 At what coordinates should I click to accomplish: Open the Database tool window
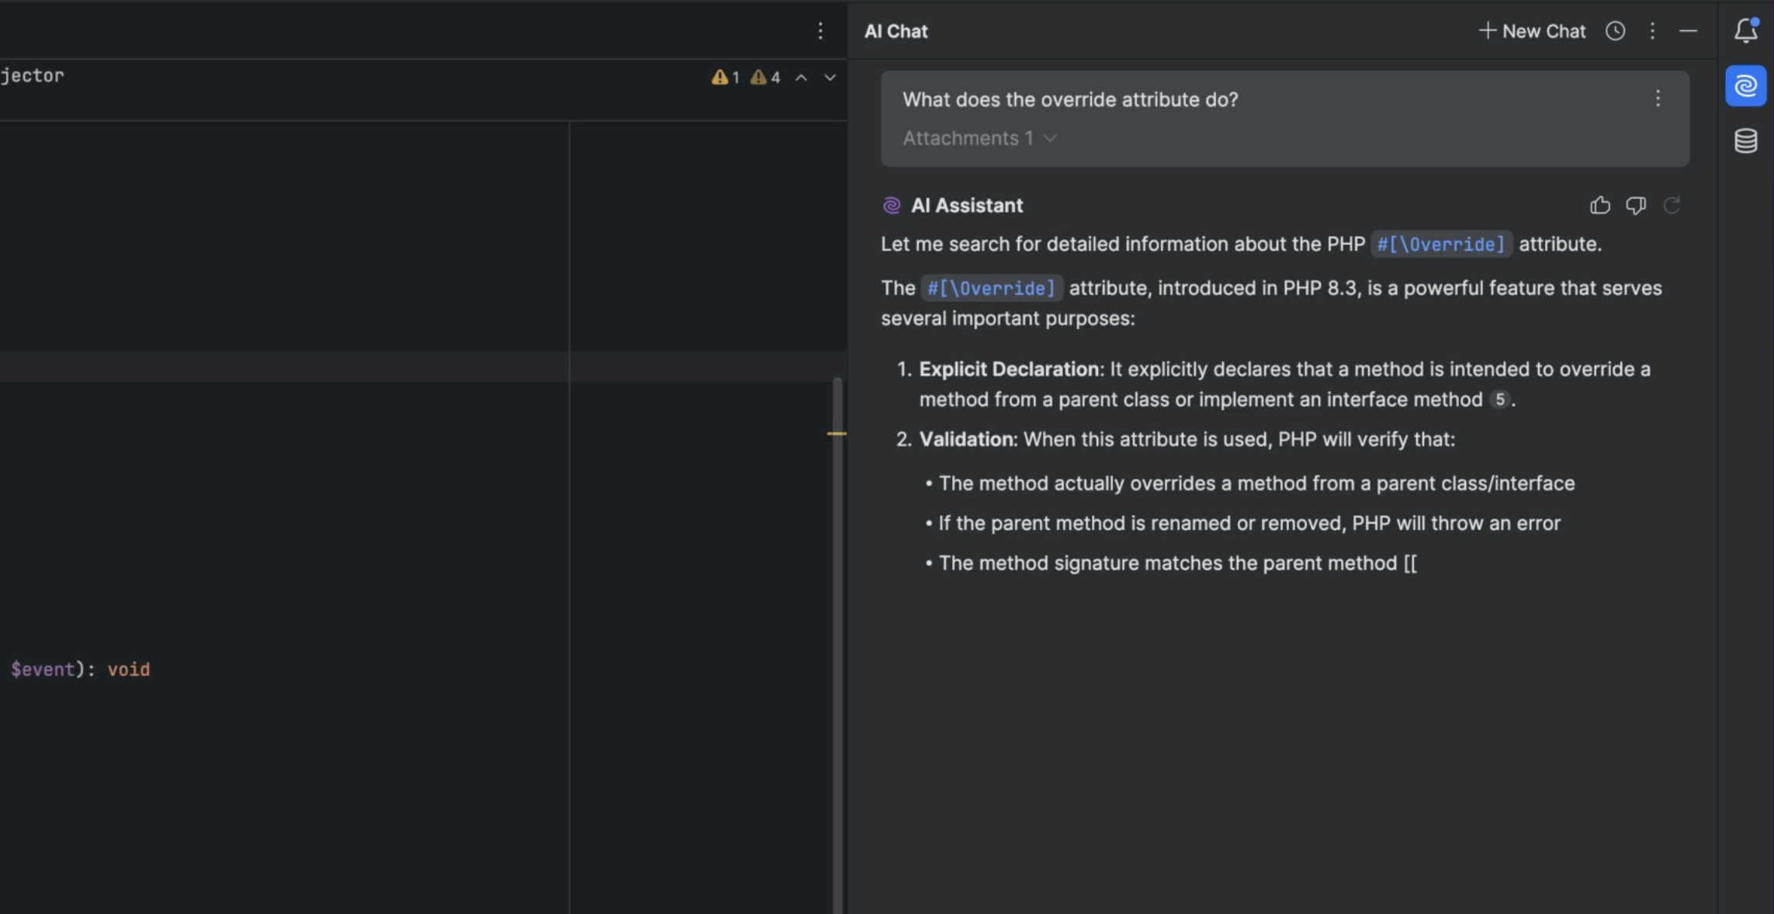1745,140
